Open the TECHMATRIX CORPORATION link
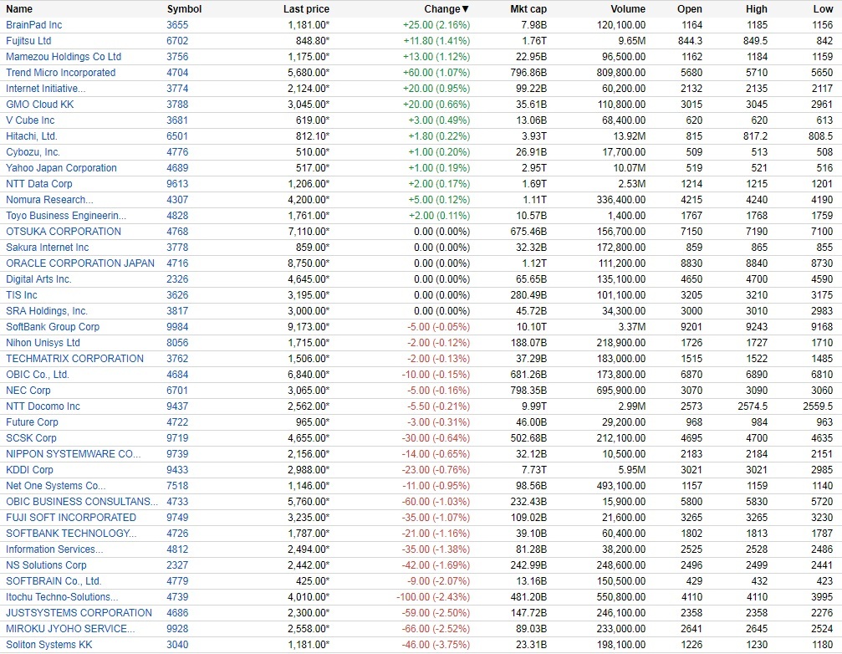Viewport: 842px width, 654px height. pos(74,359)
